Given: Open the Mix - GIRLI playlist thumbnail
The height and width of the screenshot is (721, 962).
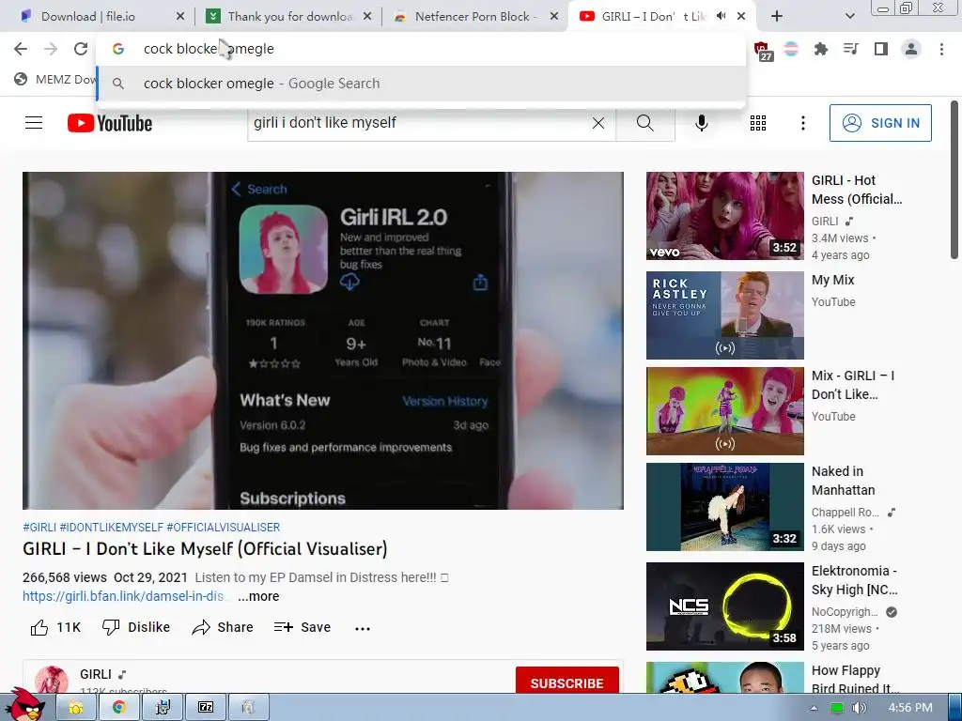Looking at the screenshot, I should tap(724, 411).
